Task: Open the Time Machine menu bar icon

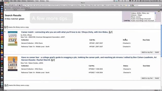Action: pyautogui.click(x=125, y=1)
